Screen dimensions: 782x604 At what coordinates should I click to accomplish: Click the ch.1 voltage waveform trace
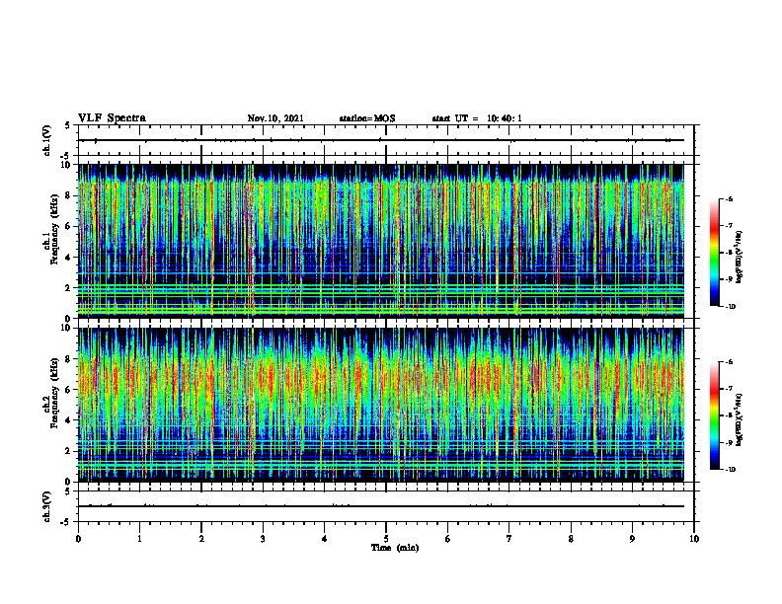(x=381, y=140)
